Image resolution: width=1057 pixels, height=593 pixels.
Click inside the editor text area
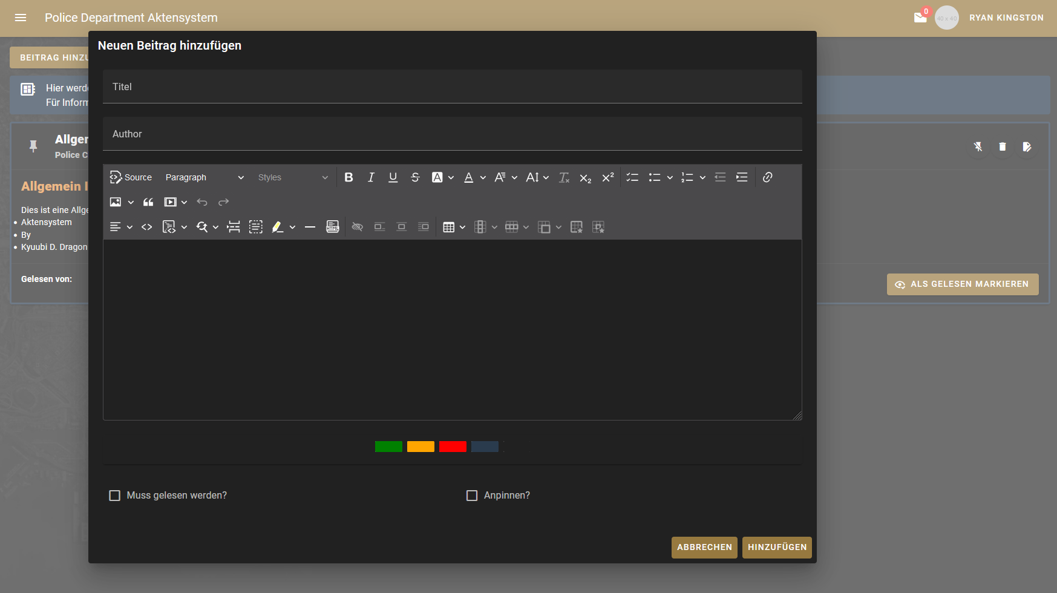click(x=453, y=330)
